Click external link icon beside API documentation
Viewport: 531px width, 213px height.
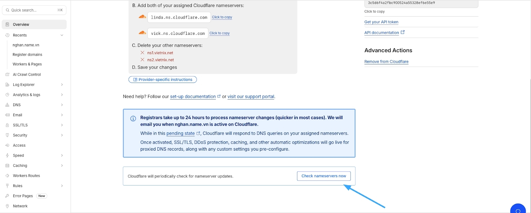click(x=403, y=32)
